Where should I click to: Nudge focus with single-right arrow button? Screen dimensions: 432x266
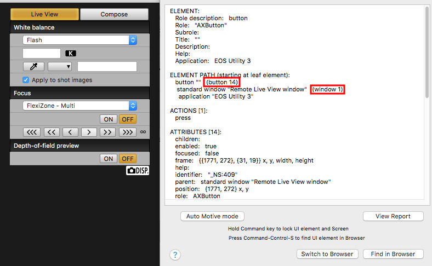(89, 132)
